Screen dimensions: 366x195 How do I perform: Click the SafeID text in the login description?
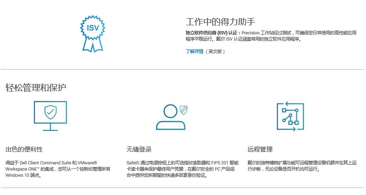tap(133, 163)
